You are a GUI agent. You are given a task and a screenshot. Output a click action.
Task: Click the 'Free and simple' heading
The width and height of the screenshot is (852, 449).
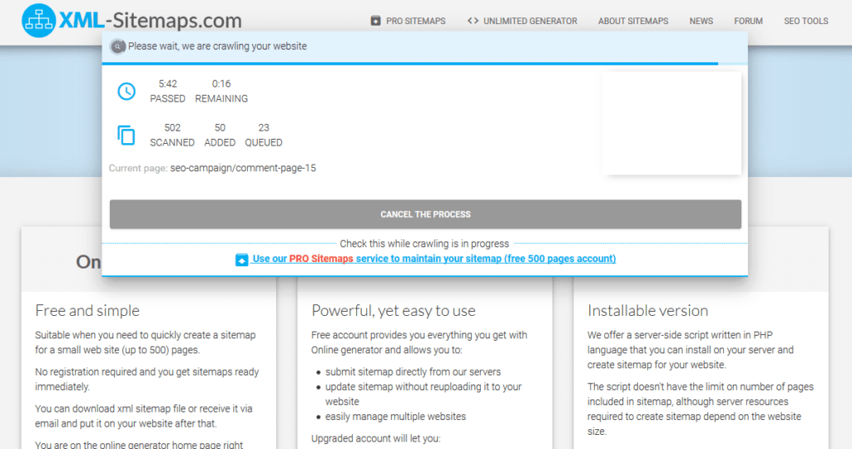pyautogui.click(x=87, y=310)
